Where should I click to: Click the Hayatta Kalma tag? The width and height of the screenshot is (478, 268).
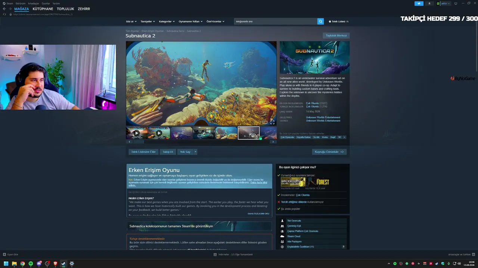pos(304,137)
